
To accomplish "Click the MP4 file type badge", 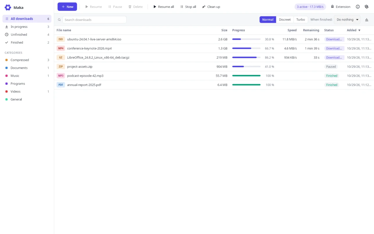I will (x=60, y=48).
